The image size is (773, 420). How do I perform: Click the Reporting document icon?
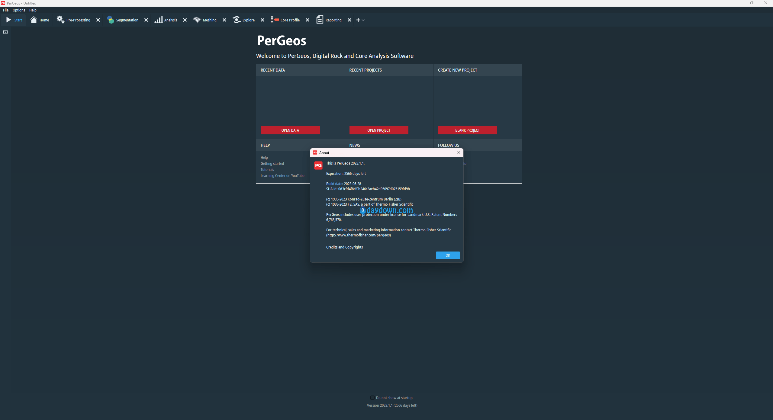320,20
